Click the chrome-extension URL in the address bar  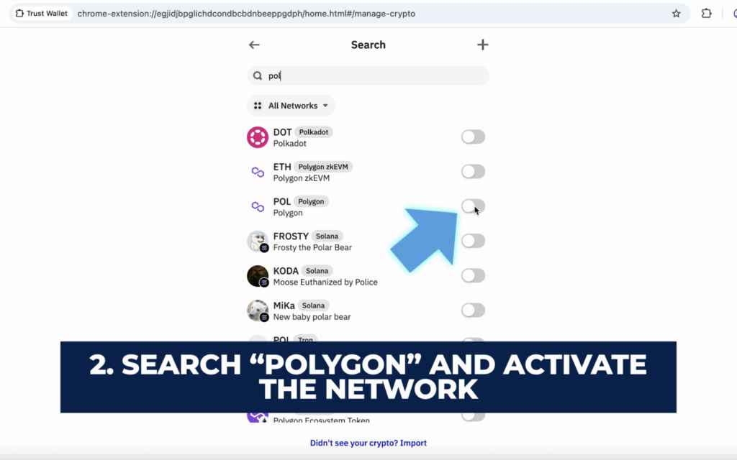click(x=246, y=14)
